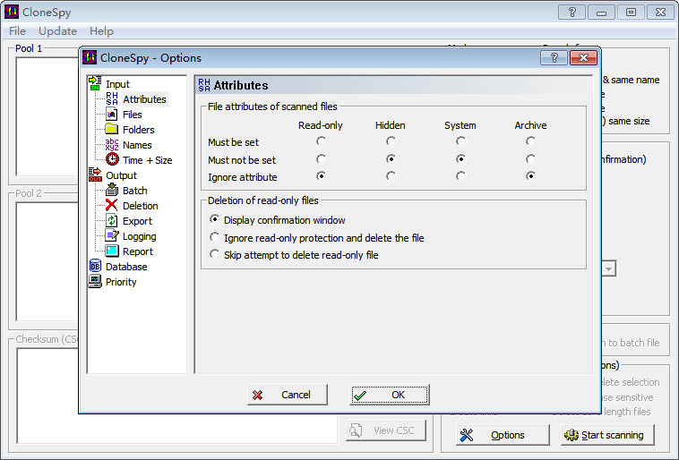
Task: Open the Update menu
Action: (57, 31)
